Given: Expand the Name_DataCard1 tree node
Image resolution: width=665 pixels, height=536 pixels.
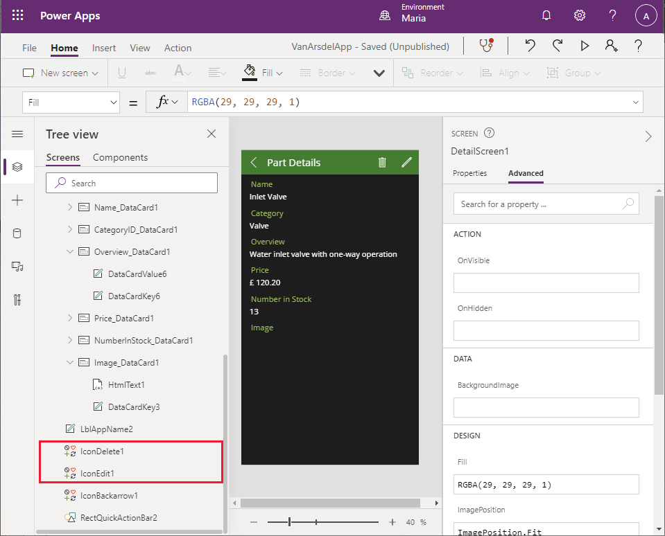Looking at the screenshot, I should [69, 207].
